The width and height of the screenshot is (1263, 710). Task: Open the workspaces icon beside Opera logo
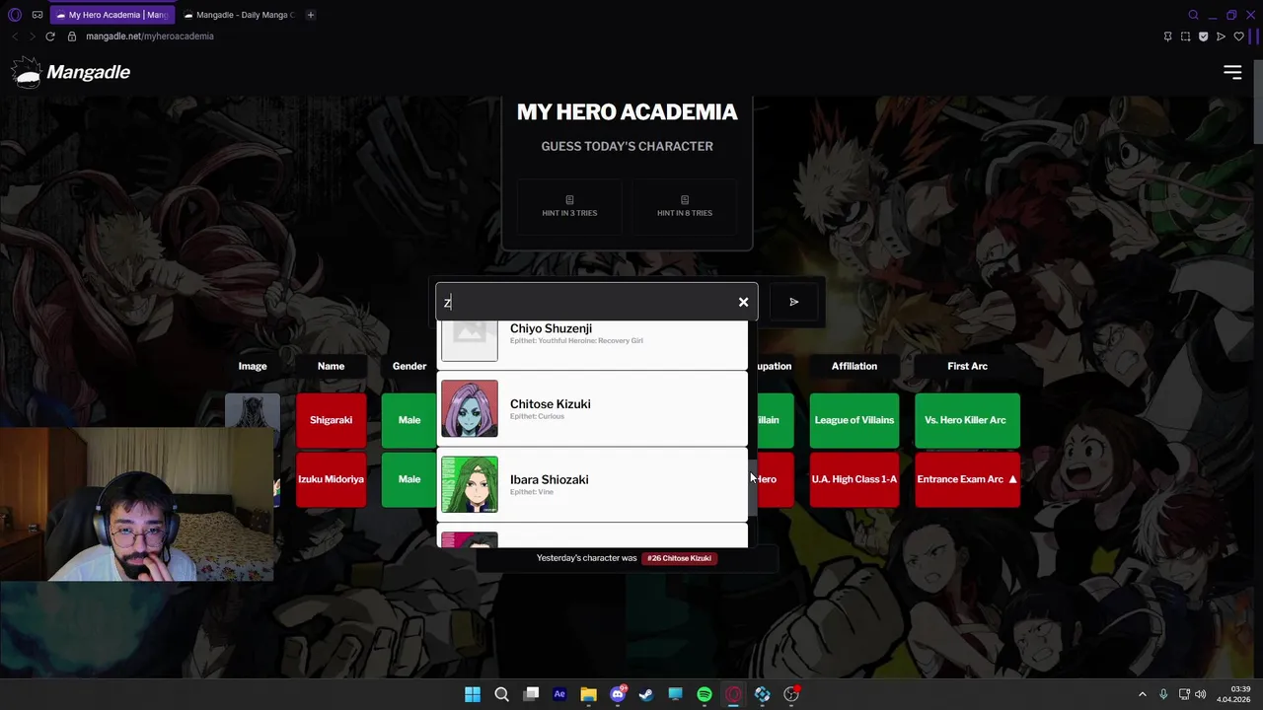37,15
